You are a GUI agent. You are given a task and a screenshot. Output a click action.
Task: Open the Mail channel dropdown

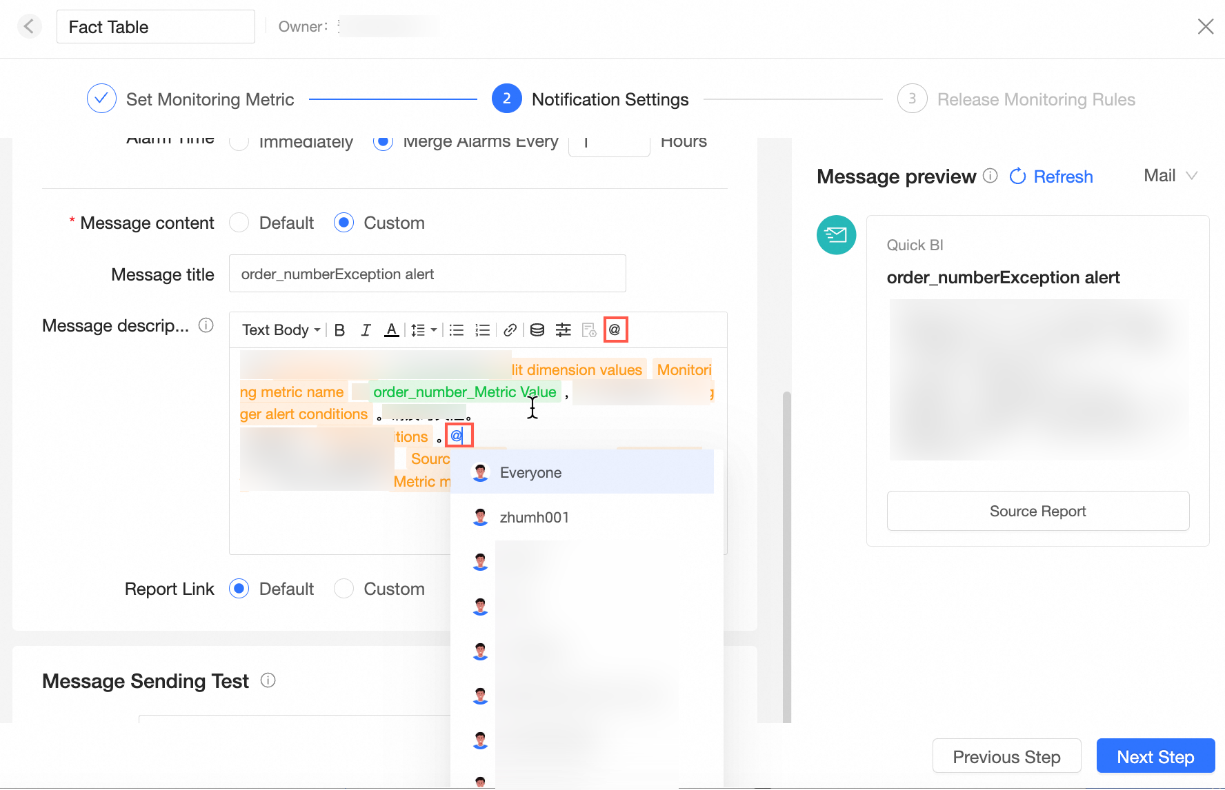(1171, 176)
